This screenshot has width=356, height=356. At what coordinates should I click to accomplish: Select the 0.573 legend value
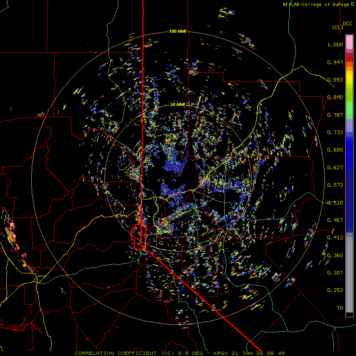tap(335, 185)
